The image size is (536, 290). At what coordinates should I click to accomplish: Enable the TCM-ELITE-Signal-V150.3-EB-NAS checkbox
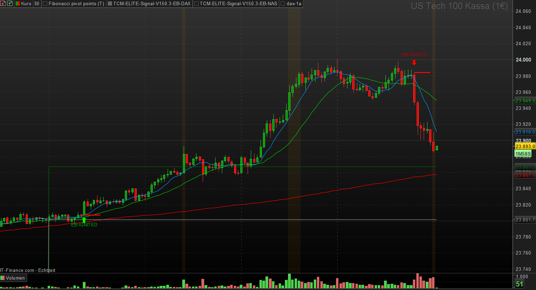(x=197, y=3)
